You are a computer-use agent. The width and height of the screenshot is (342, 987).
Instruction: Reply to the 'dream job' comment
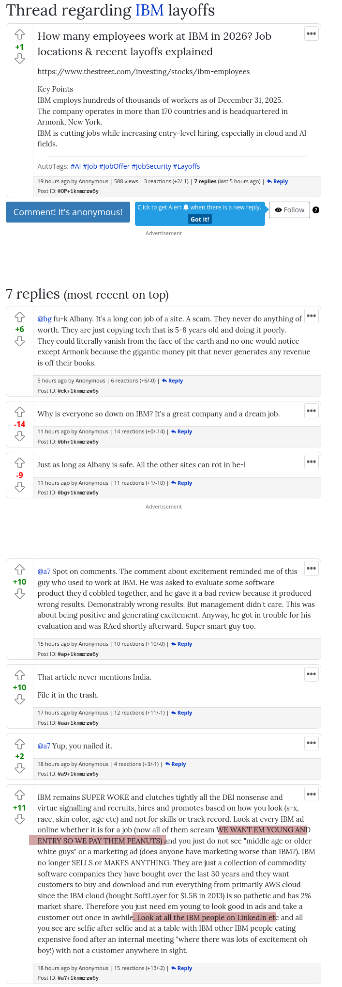pos(182,431)
